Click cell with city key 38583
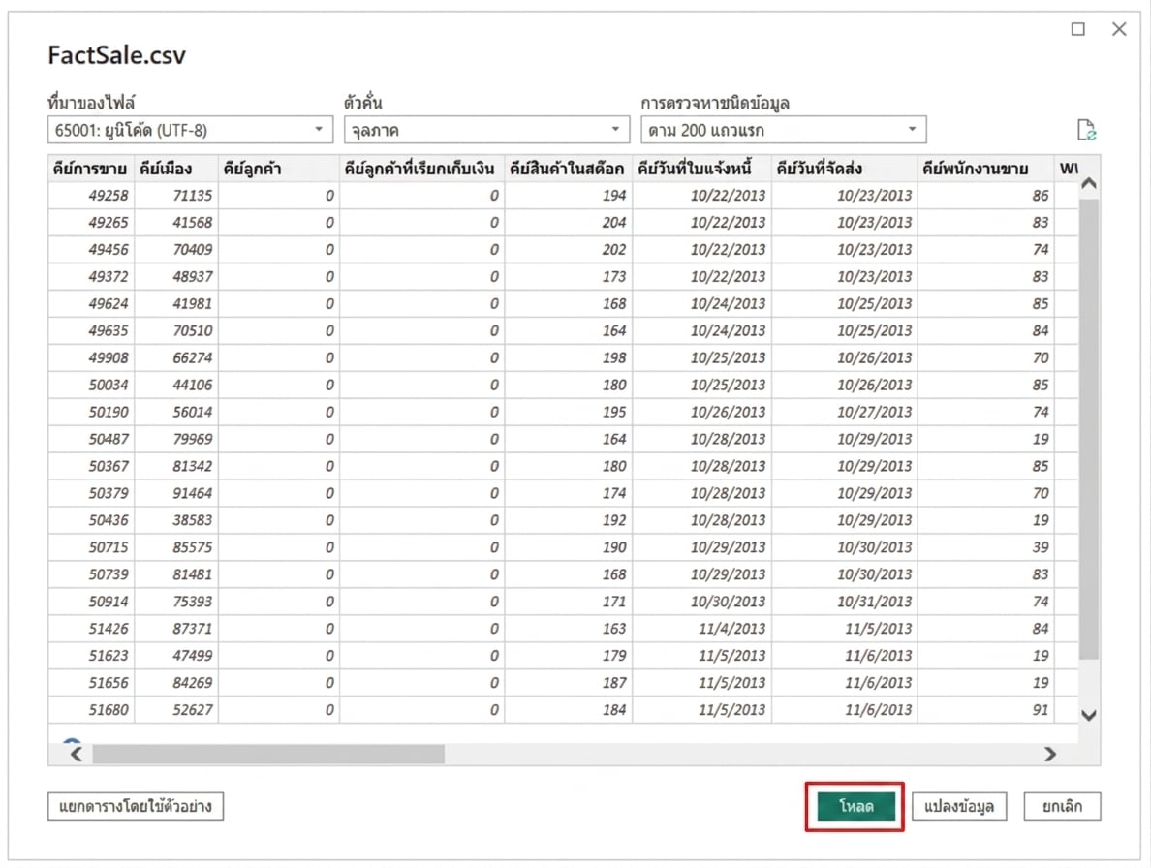The width and height of the screenshot is (1151, 868). pyautogui.click(x=176, y=520)
